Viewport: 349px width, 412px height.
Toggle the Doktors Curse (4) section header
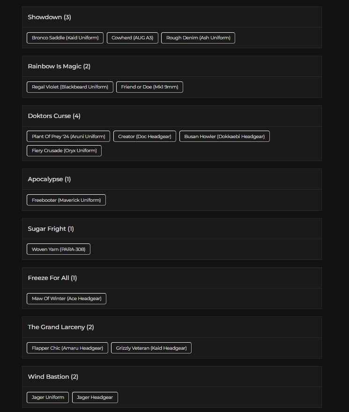[172, 116]
